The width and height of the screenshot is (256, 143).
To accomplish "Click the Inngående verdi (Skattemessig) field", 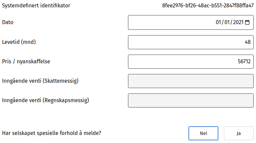I will [x=190, y=81].
